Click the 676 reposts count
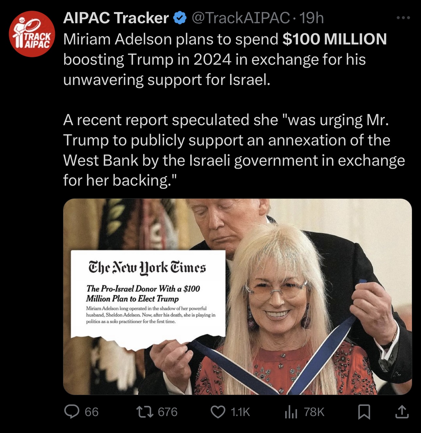The width and height of the screenshot is (421, 433). click(x=168, y=412)
